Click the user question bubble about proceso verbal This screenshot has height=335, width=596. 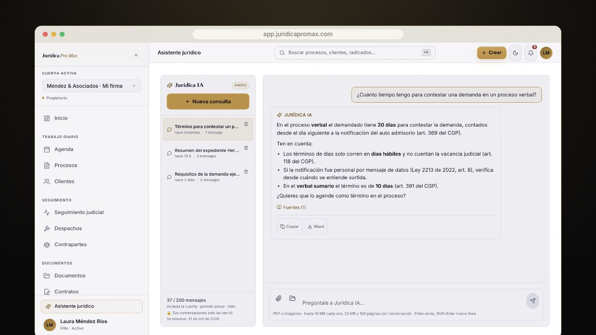(447, 95)
